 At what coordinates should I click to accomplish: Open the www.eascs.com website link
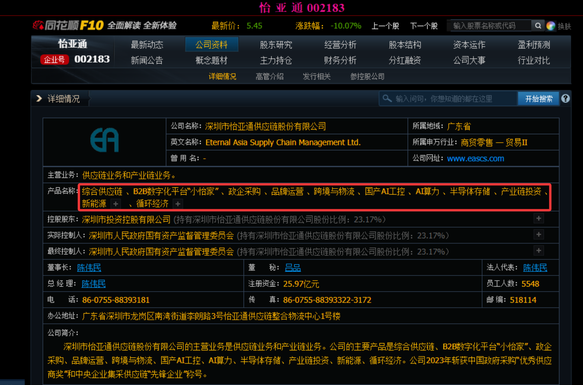(x=475, y=158)
